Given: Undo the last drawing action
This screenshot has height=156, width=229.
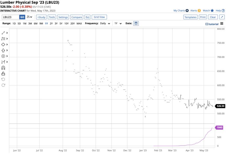Looking at the screenshot, I should coord(3,79).
